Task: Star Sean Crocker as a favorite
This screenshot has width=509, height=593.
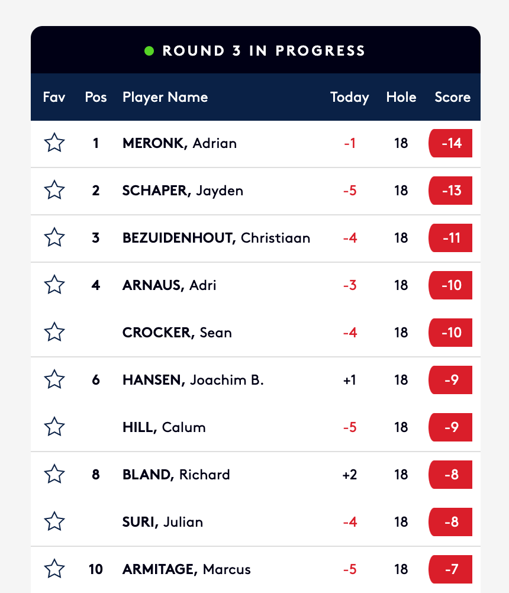Action: tap(54, 332)
